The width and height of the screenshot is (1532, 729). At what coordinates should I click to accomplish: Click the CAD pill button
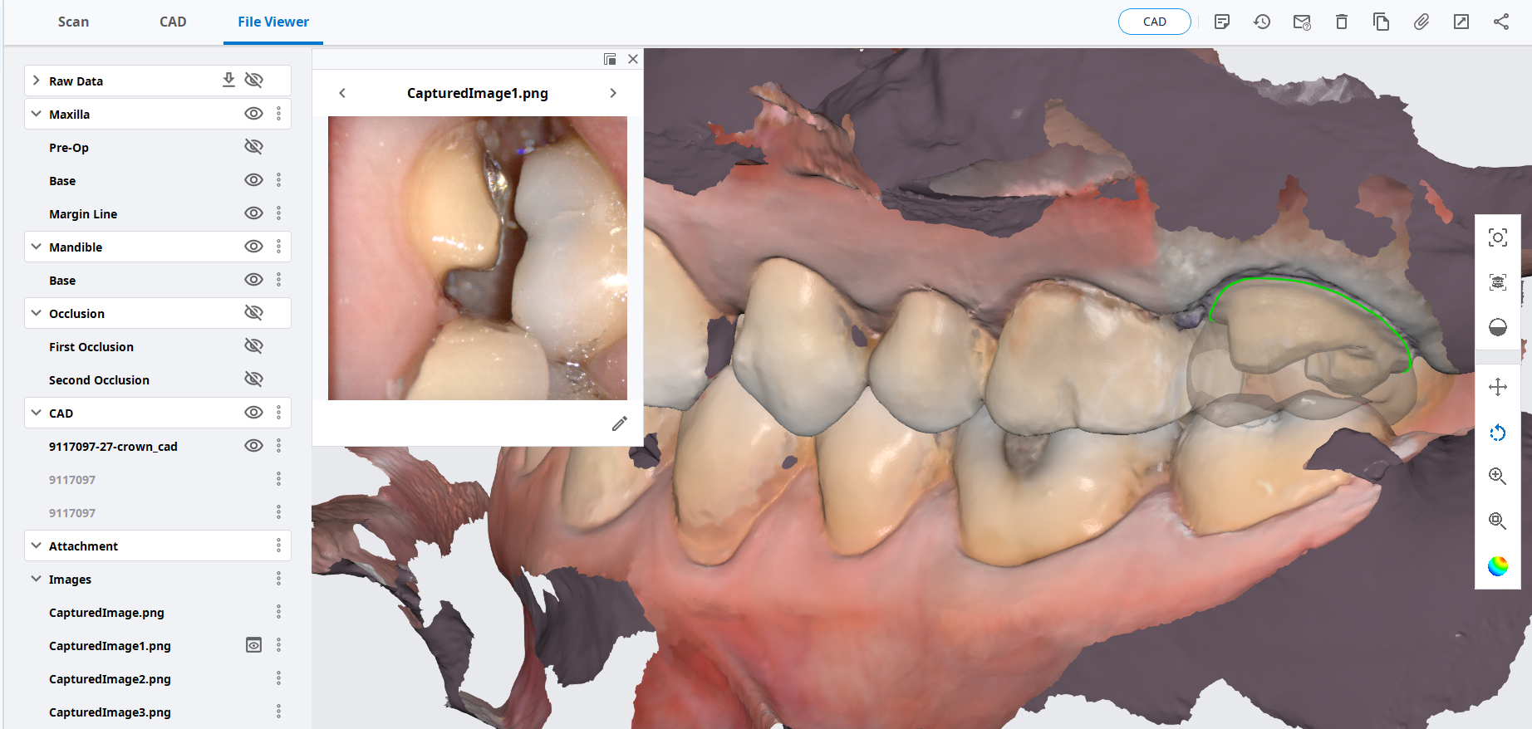click(1155, 22)
